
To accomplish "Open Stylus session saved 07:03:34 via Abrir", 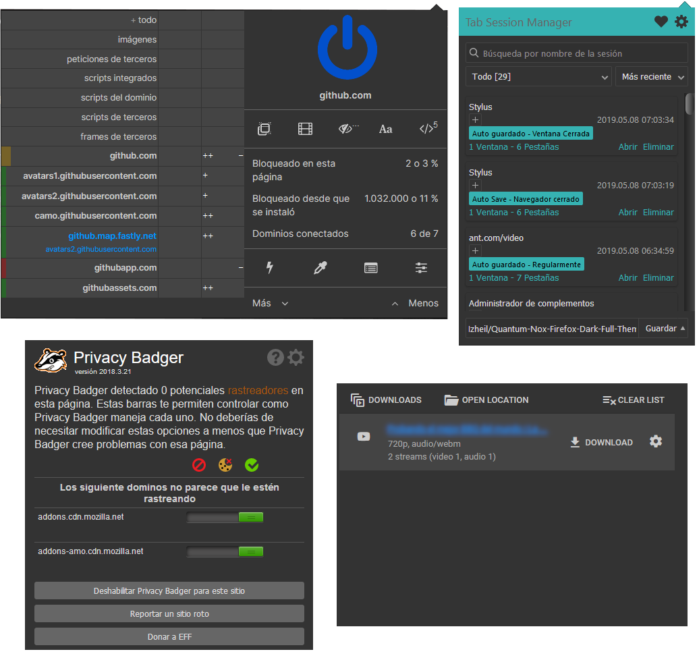I will pyautogui.click(x=627, y=146).
